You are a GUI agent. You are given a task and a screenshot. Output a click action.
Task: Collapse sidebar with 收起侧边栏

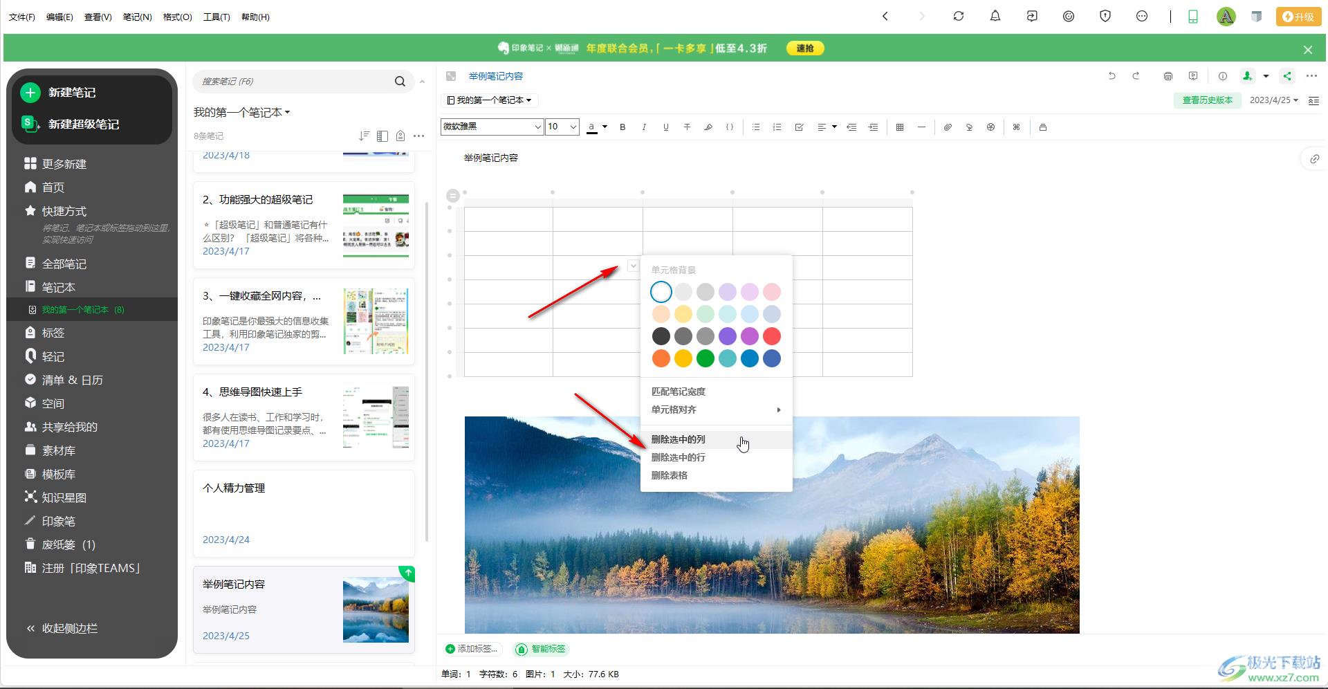pos(62,628)
